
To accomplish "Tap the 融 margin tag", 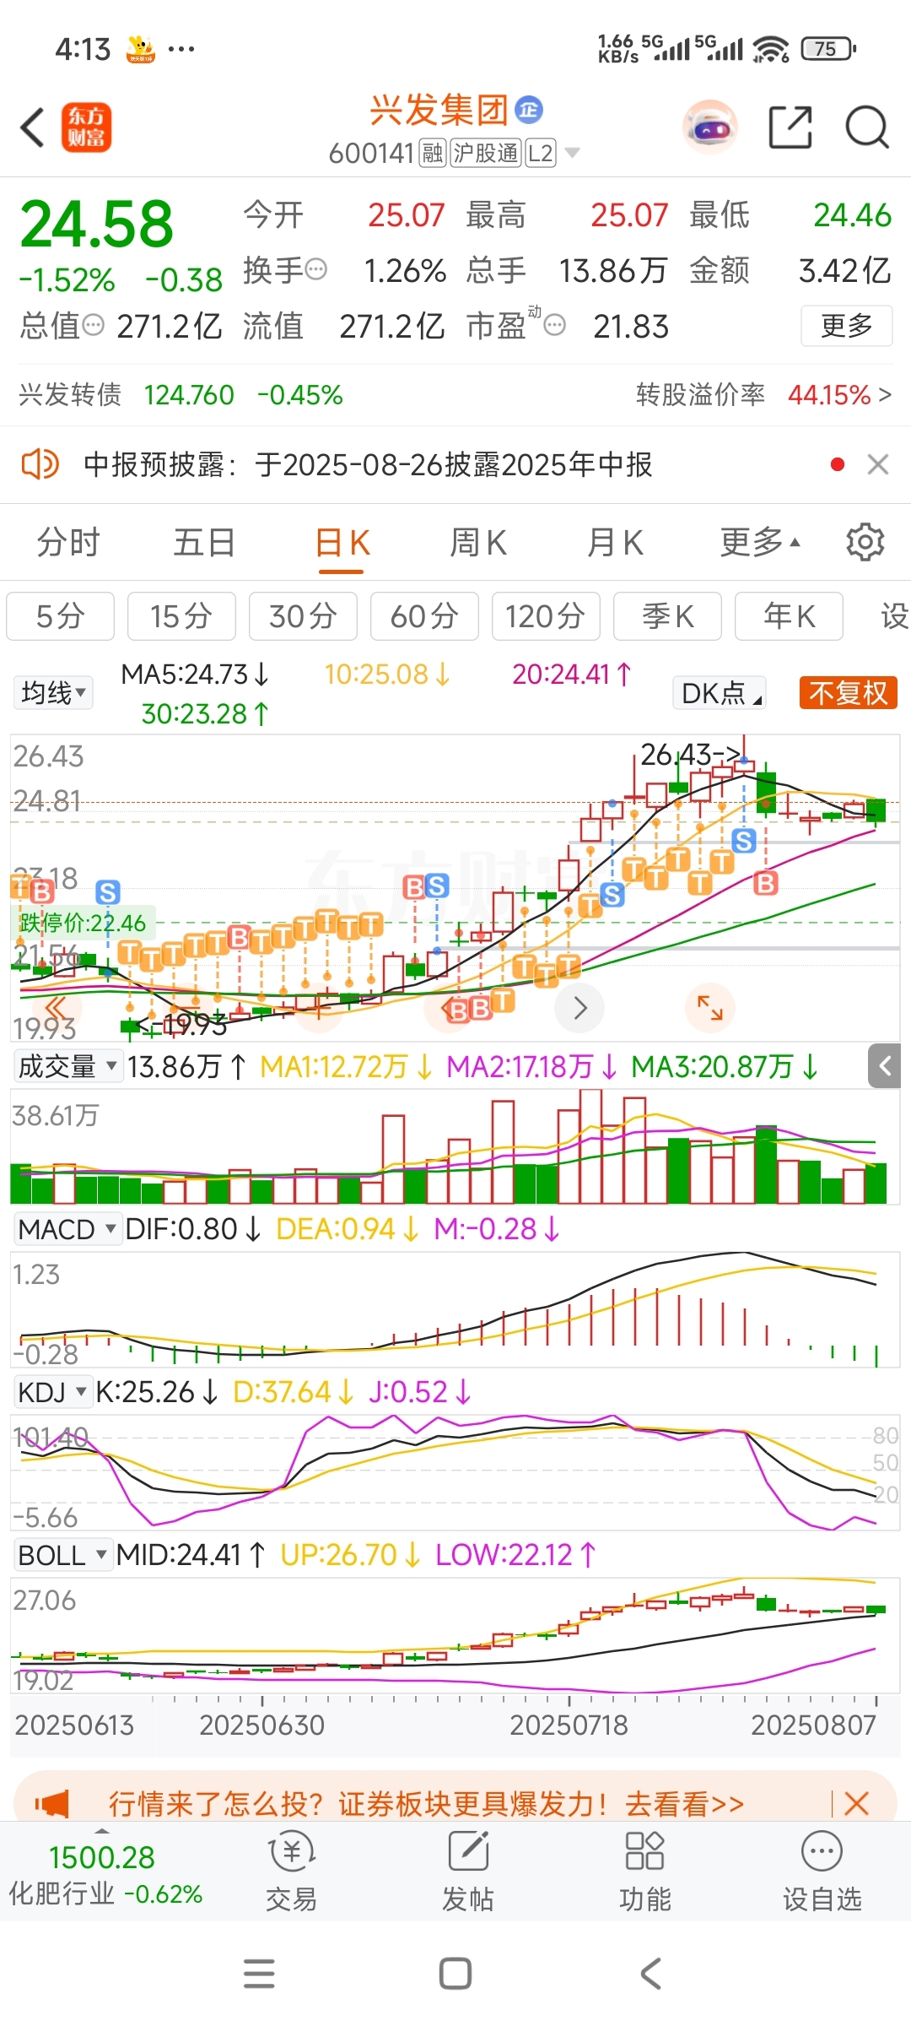I will tap(433, 153).
